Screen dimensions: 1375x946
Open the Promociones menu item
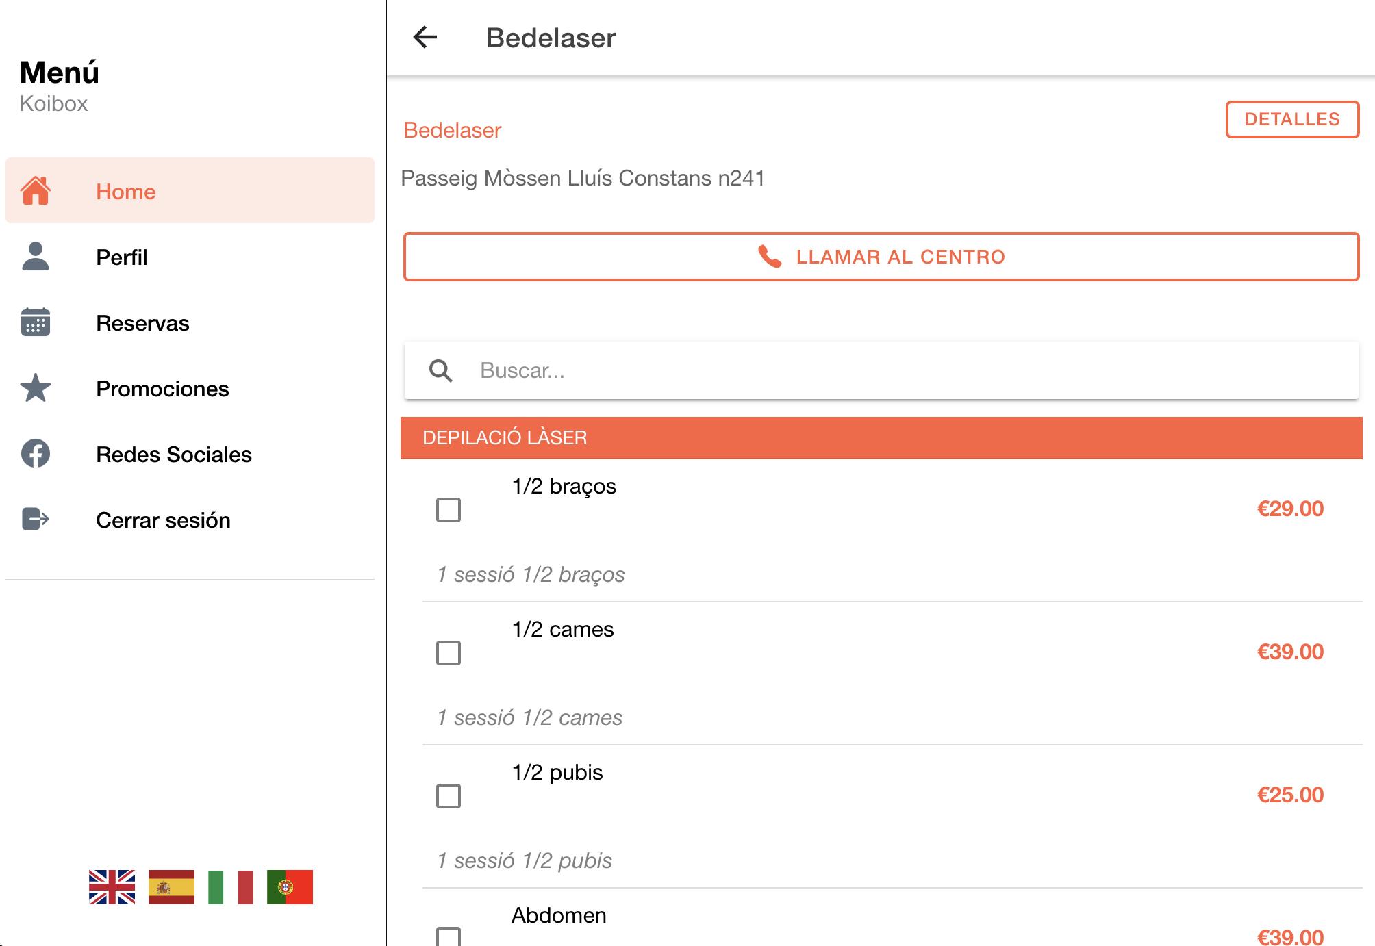click(x=190, y=388)
